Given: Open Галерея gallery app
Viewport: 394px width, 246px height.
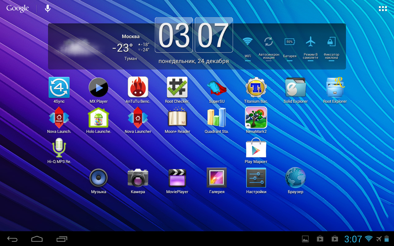Looking at the screenshot, I should 217,177.
